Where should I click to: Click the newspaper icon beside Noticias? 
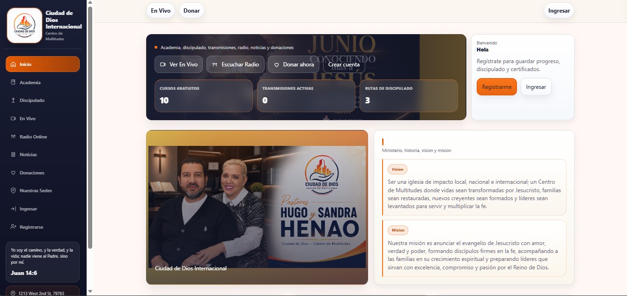13,154
